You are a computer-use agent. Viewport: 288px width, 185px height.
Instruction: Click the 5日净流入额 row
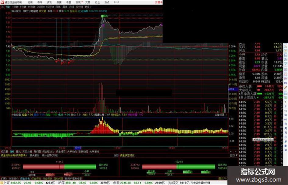coord(261,94)
